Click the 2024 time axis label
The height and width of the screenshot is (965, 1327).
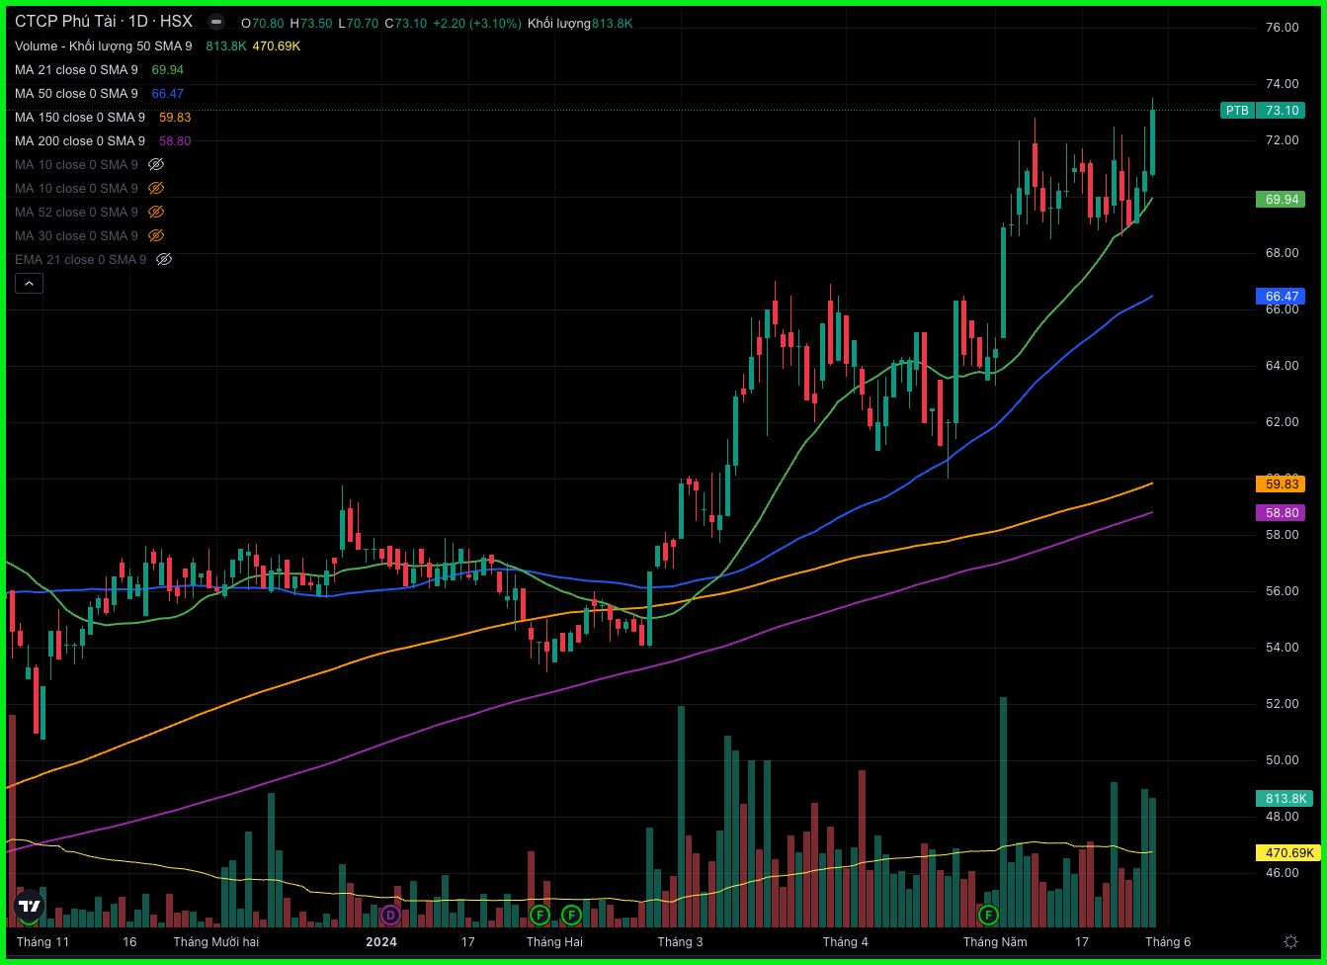380,942
